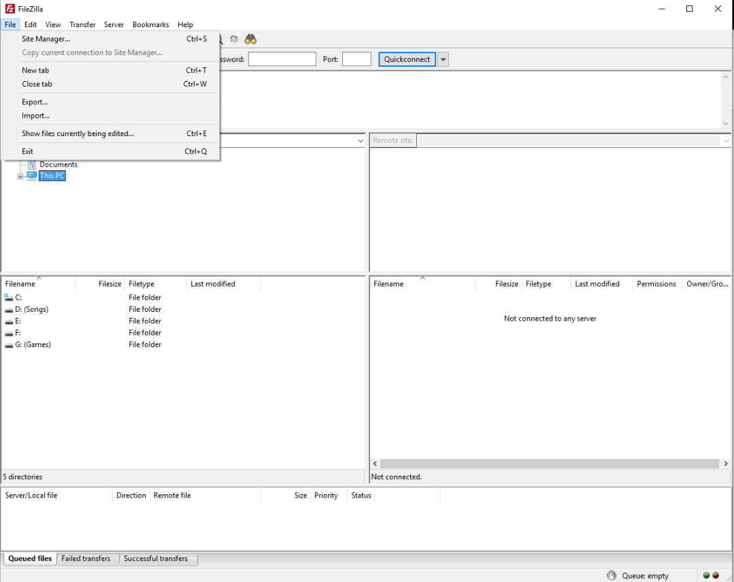
Task: Click the Documents folder icon in tree
Action: [32, 165]
